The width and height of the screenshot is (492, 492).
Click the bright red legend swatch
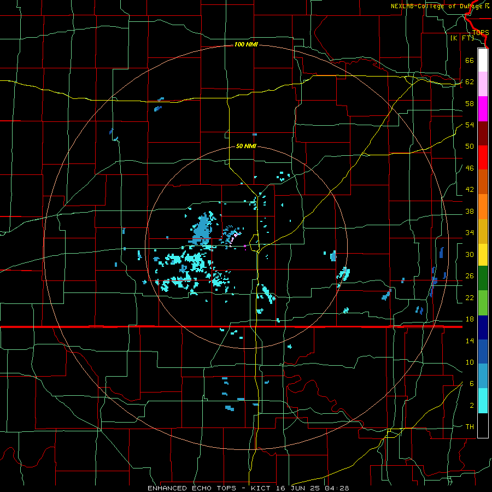pos(483,157)
